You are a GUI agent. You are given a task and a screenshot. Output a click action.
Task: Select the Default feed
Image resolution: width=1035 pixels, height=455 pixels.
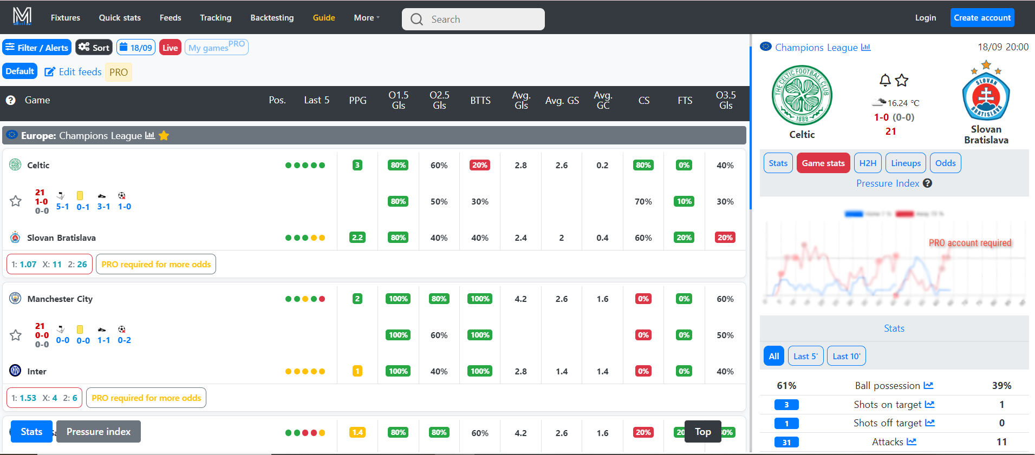(20, 71)
